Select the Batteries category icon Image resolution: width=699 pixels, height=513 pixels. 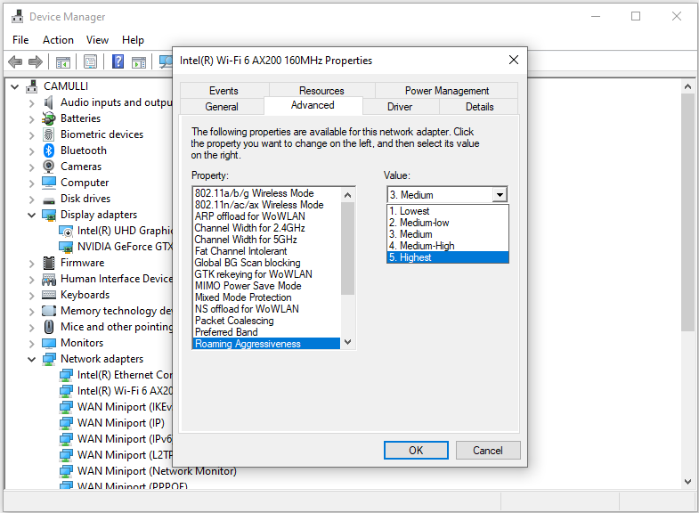49,118
